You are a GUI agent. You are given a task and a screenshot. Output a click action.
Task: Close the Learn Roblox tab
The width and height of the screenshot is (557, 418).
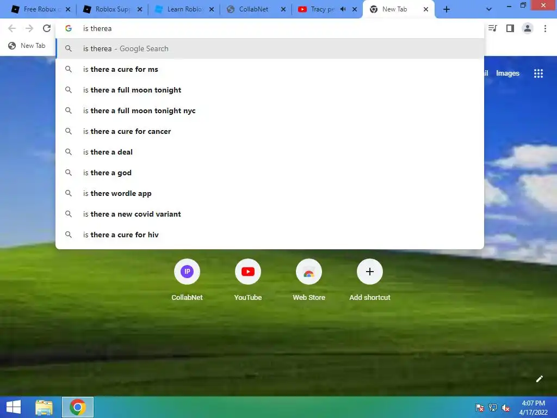[212, 9]
